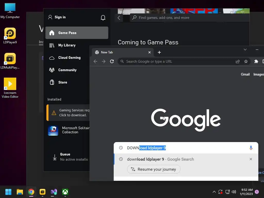Click Chrome back arrow
Image resolution: width=264 pixels, height=198 pixels.
pyautogui.click(x=95, y=61)
